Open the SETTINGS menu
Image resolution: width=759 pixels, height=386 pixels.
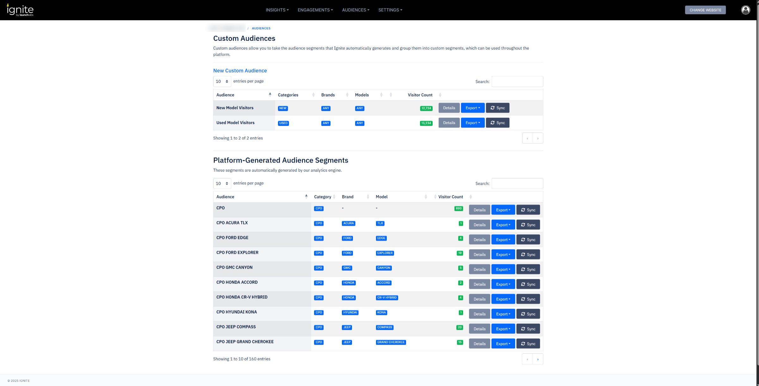(x=390, y=10)
